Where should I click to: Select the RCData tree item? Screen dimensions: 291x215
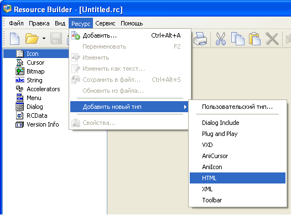point(37,116)
